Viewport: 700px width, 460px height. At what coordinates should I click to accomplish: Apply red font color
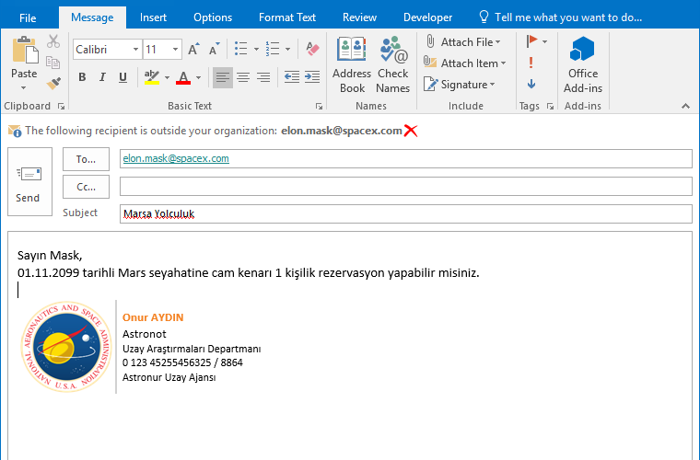tap(183, 77)
